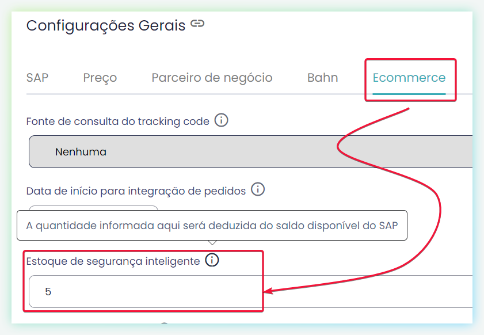Click the Estoque de segurança inteligente label
This screenshot has height=335, width=484.
tap(113, 261)
